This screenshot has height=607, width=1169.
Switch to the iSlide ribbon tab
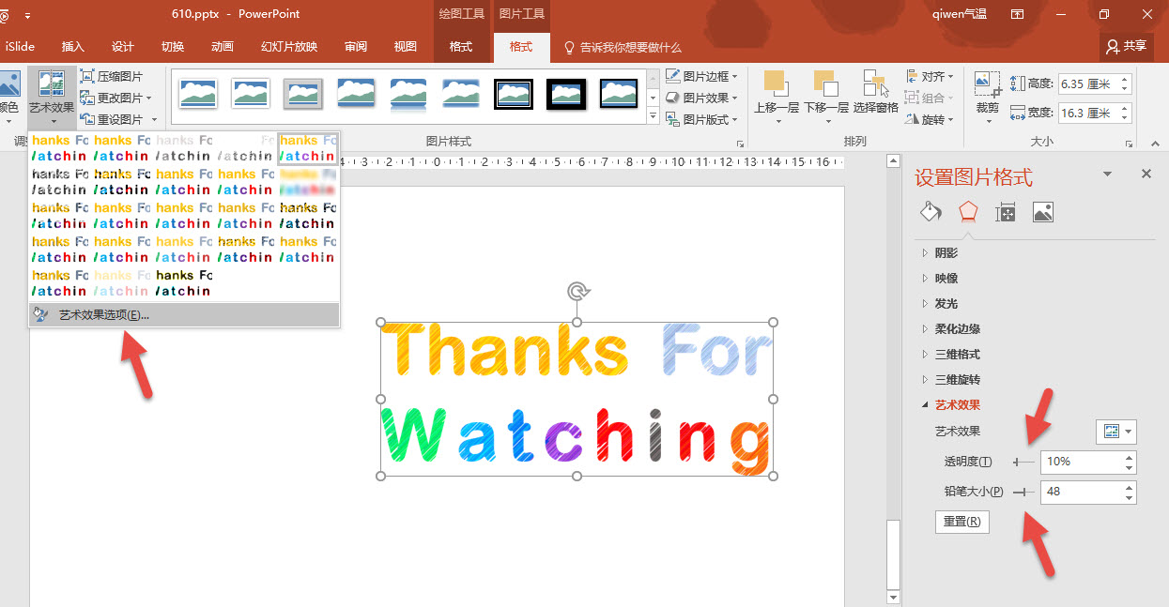point(22,47)
